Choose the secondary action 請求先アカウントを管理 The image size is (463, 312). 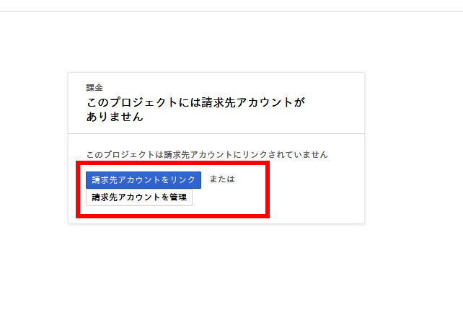(139, 197)
